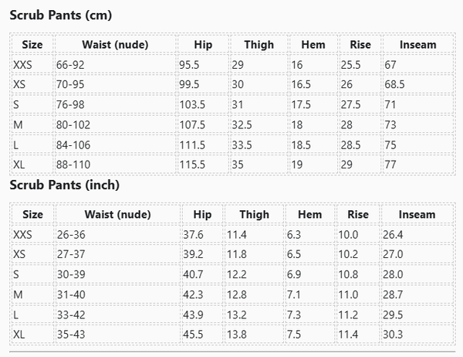Viewport: 463px width, 357px height.
Task: Click the "Scrub Pants (inch)" heading
Action: pos(64,185)
